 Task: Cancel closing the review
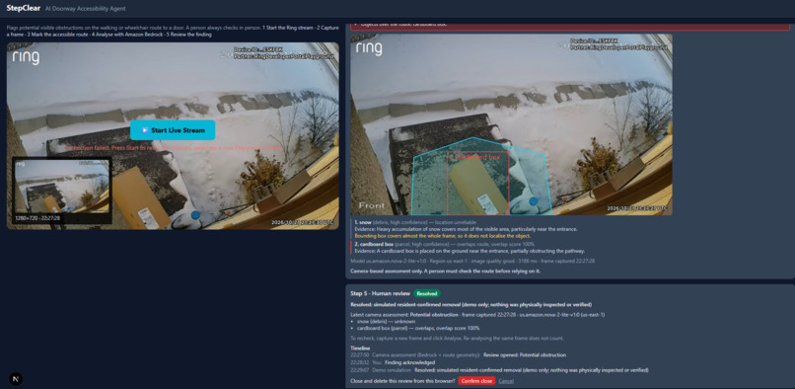[506, 381]
